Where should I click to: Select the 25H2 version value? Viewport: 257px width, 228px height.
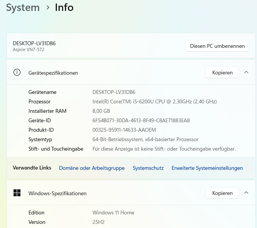tap(98, 222)
